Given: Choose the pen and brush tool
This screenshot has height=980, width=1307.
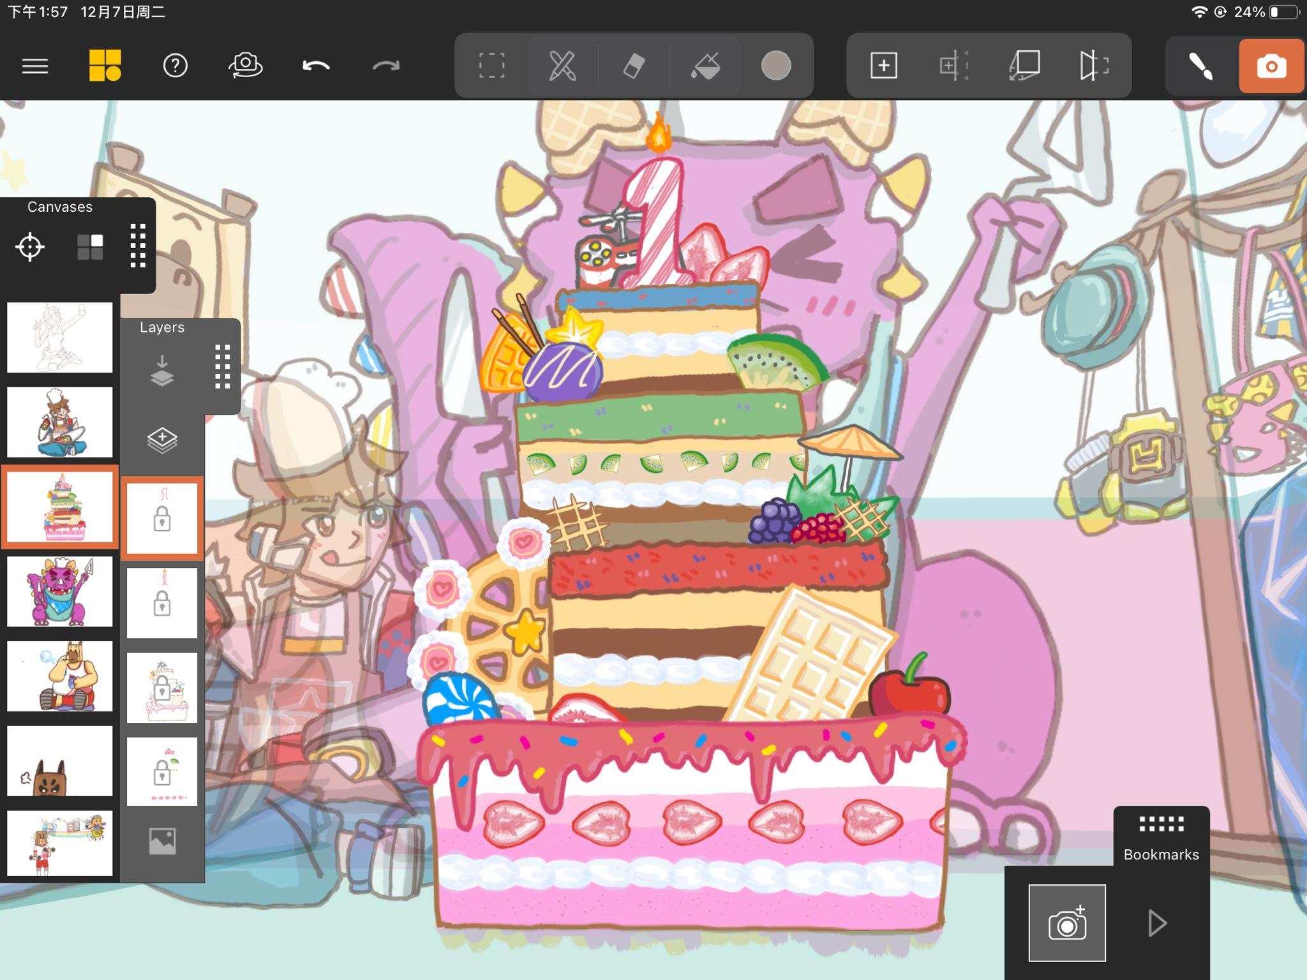Looking at the screenshot, I should coord(562,66).
